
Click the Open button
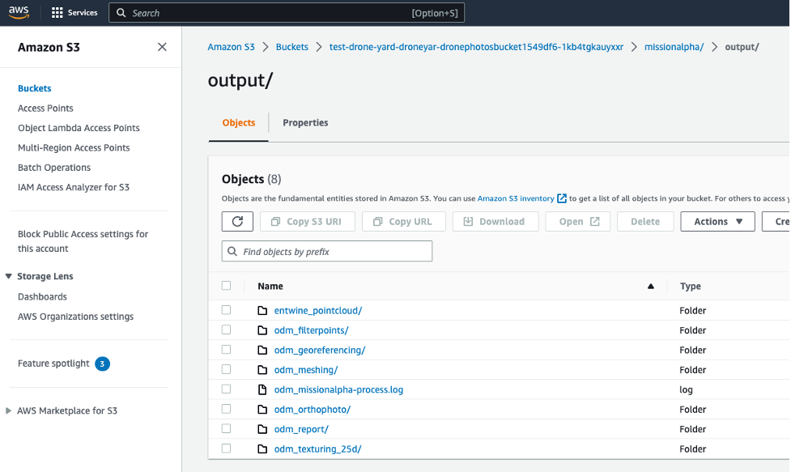click(x=577, y=221)
